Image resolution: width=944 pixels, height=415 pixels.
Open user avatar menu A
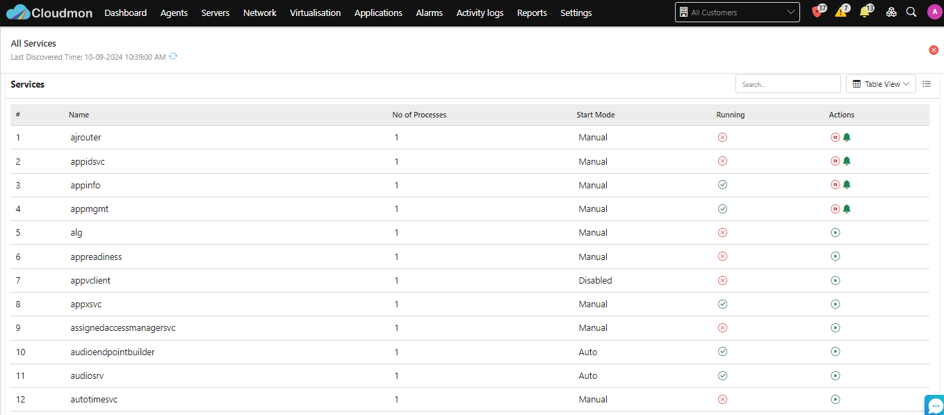tap(934, 13)
